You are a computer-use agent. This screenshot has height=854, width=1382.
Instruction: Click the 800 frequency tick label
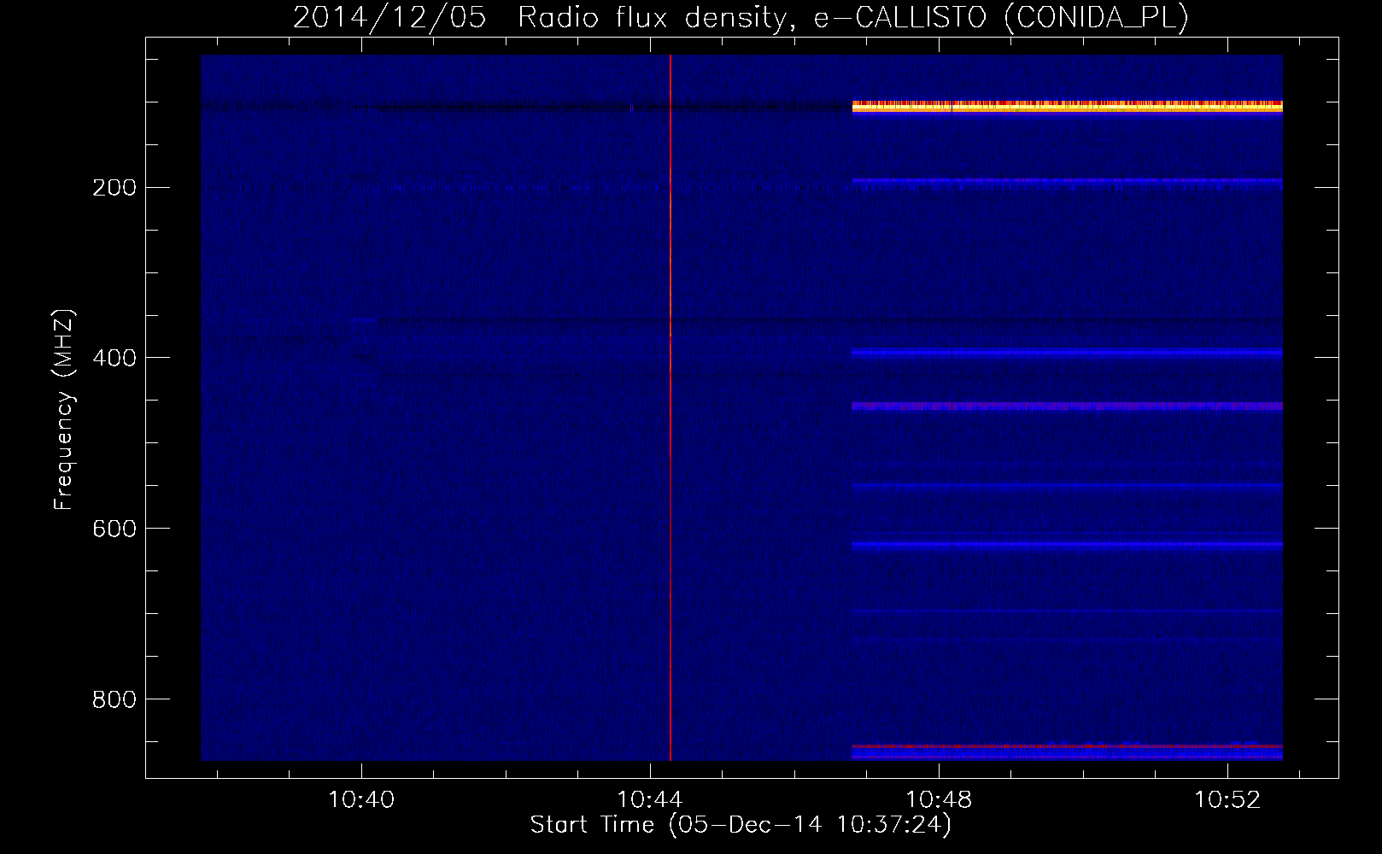pyautogui.click(x=114, y=699)
